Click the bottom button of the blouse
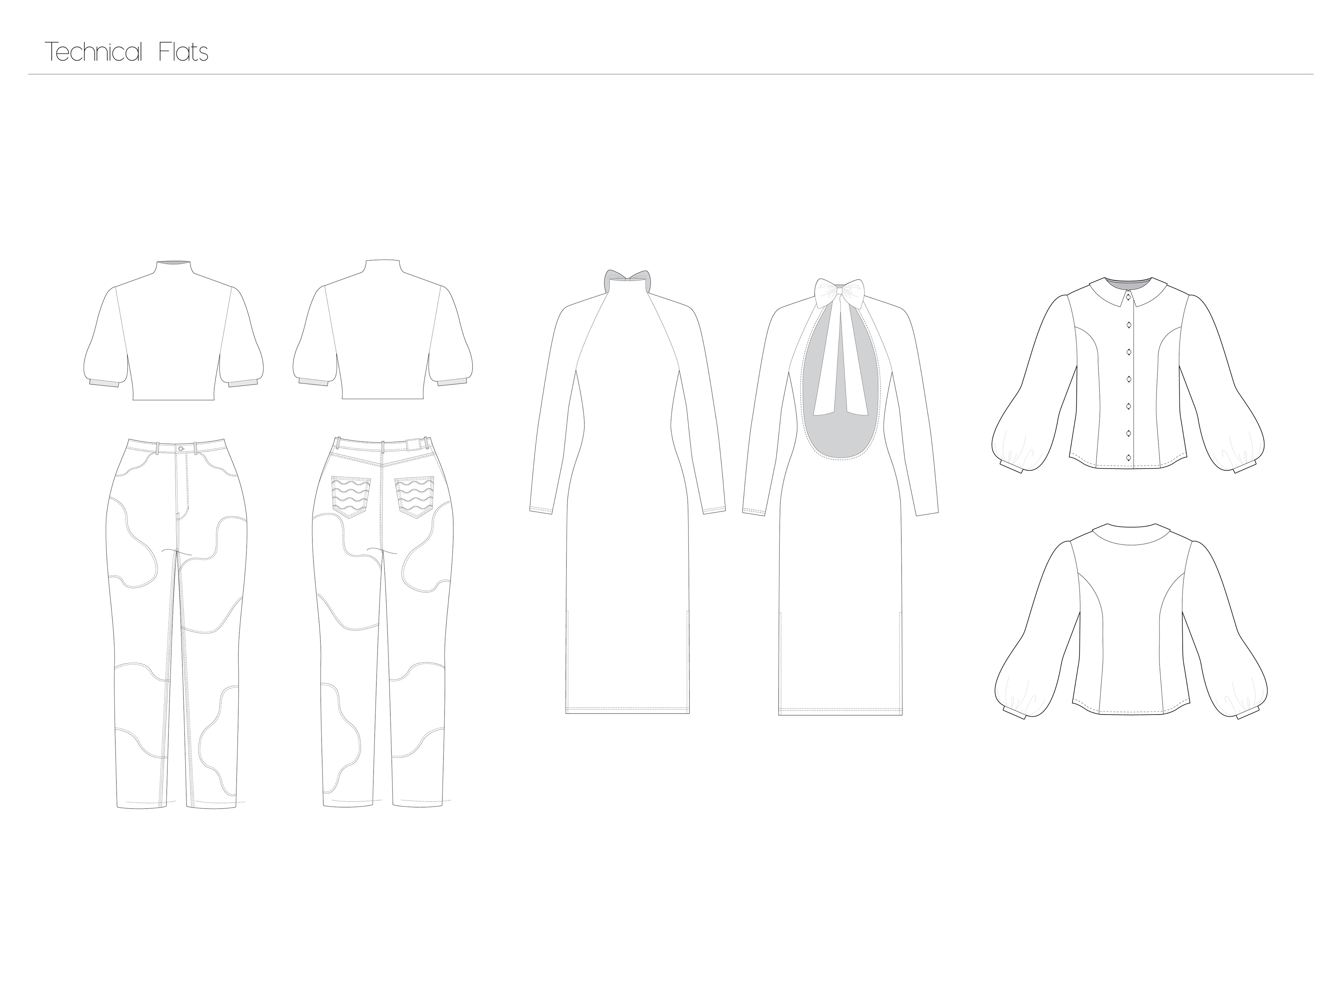1342x1006 pixels. [x=1128, y=457]
